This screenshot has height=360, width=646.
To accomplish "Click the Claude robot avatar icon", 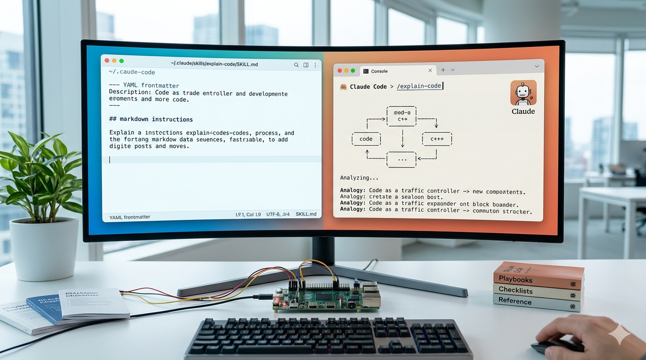I will [x=523, y=93].
